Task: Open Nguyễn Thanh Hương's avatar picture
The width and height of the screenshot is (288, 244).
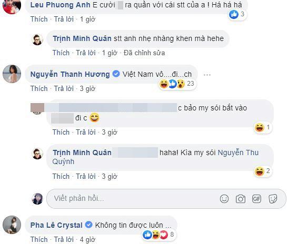Action: click(12, 74)
